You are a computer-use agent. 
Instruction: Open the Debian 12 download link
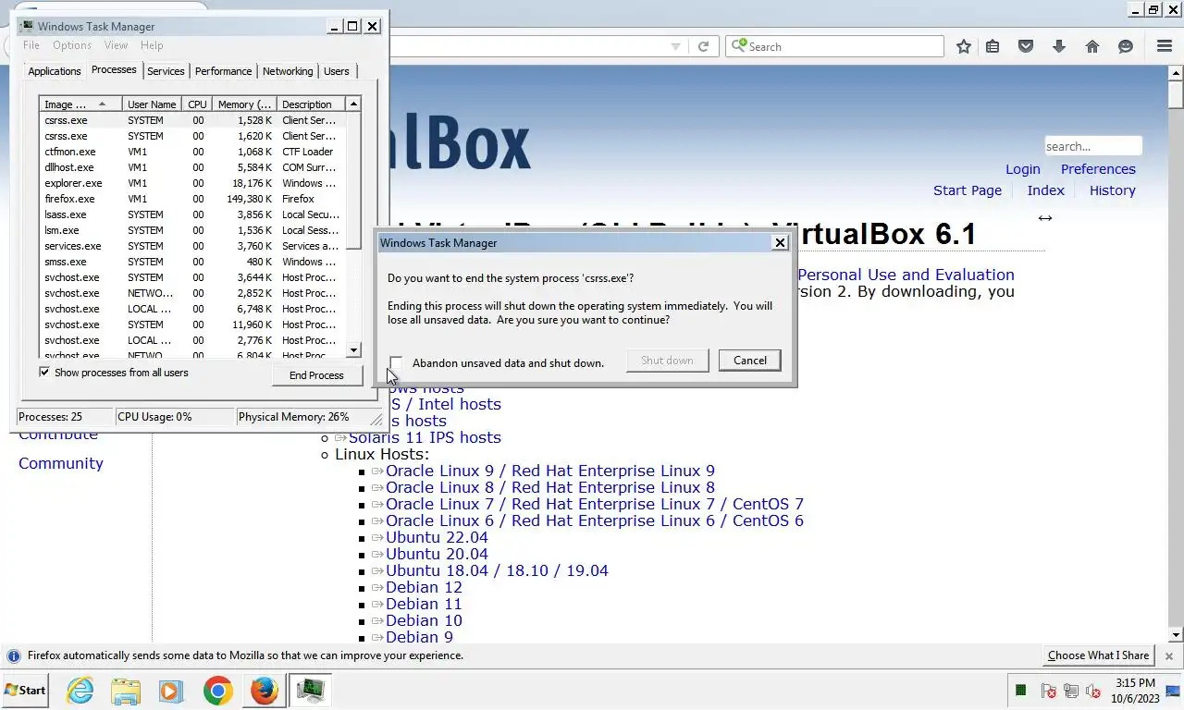pos(424,587)
